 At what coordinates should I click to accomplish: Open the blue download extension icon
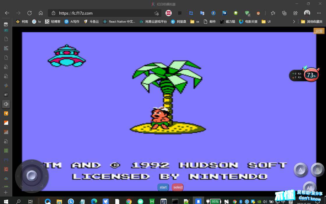click(x=213, y=13)
